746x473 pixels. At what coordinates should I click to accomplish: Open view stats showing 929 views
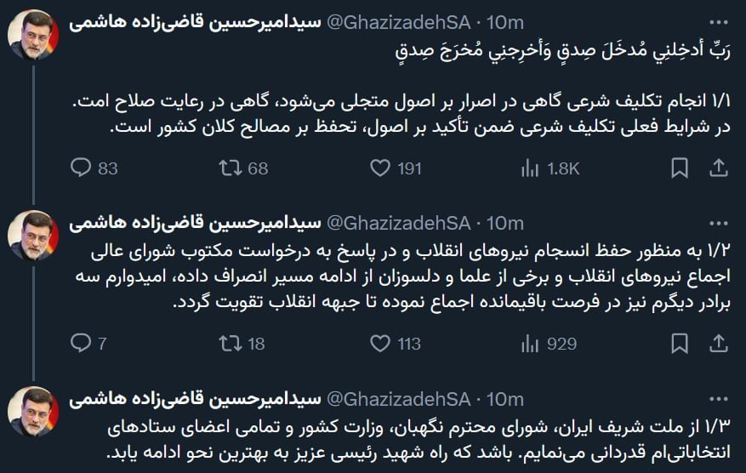[x=530, y=343]
